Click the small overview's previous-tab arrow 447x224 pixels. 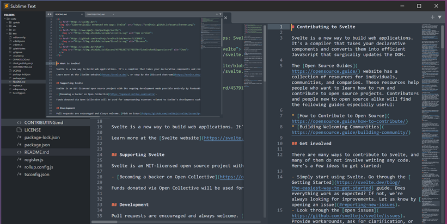48,14
